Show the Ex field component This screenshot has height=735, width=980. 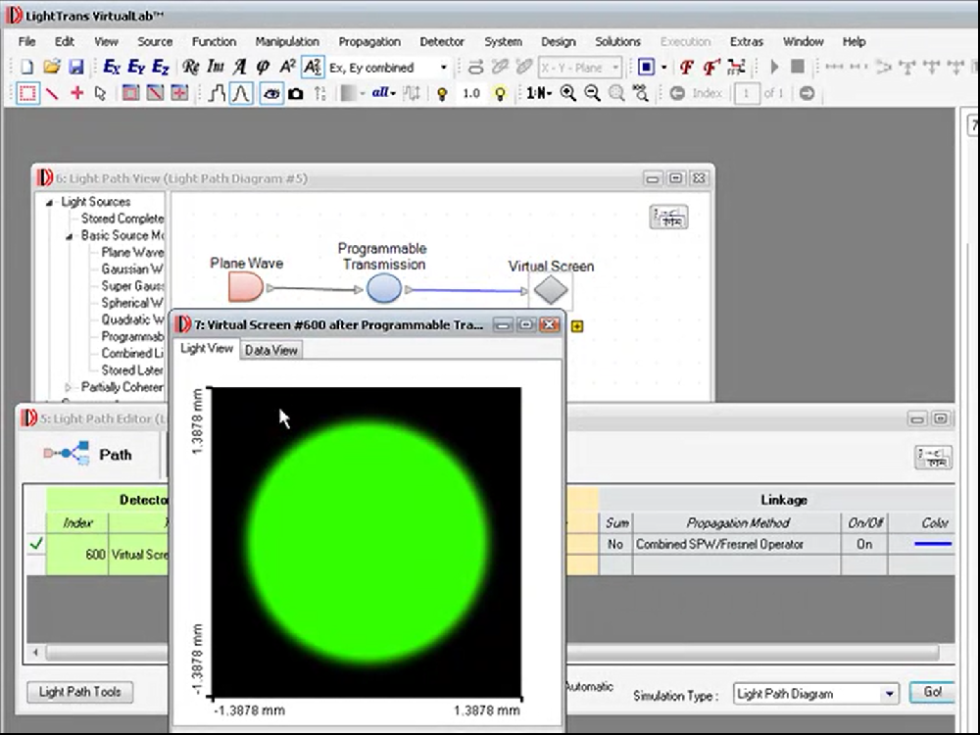coord(112,68)
